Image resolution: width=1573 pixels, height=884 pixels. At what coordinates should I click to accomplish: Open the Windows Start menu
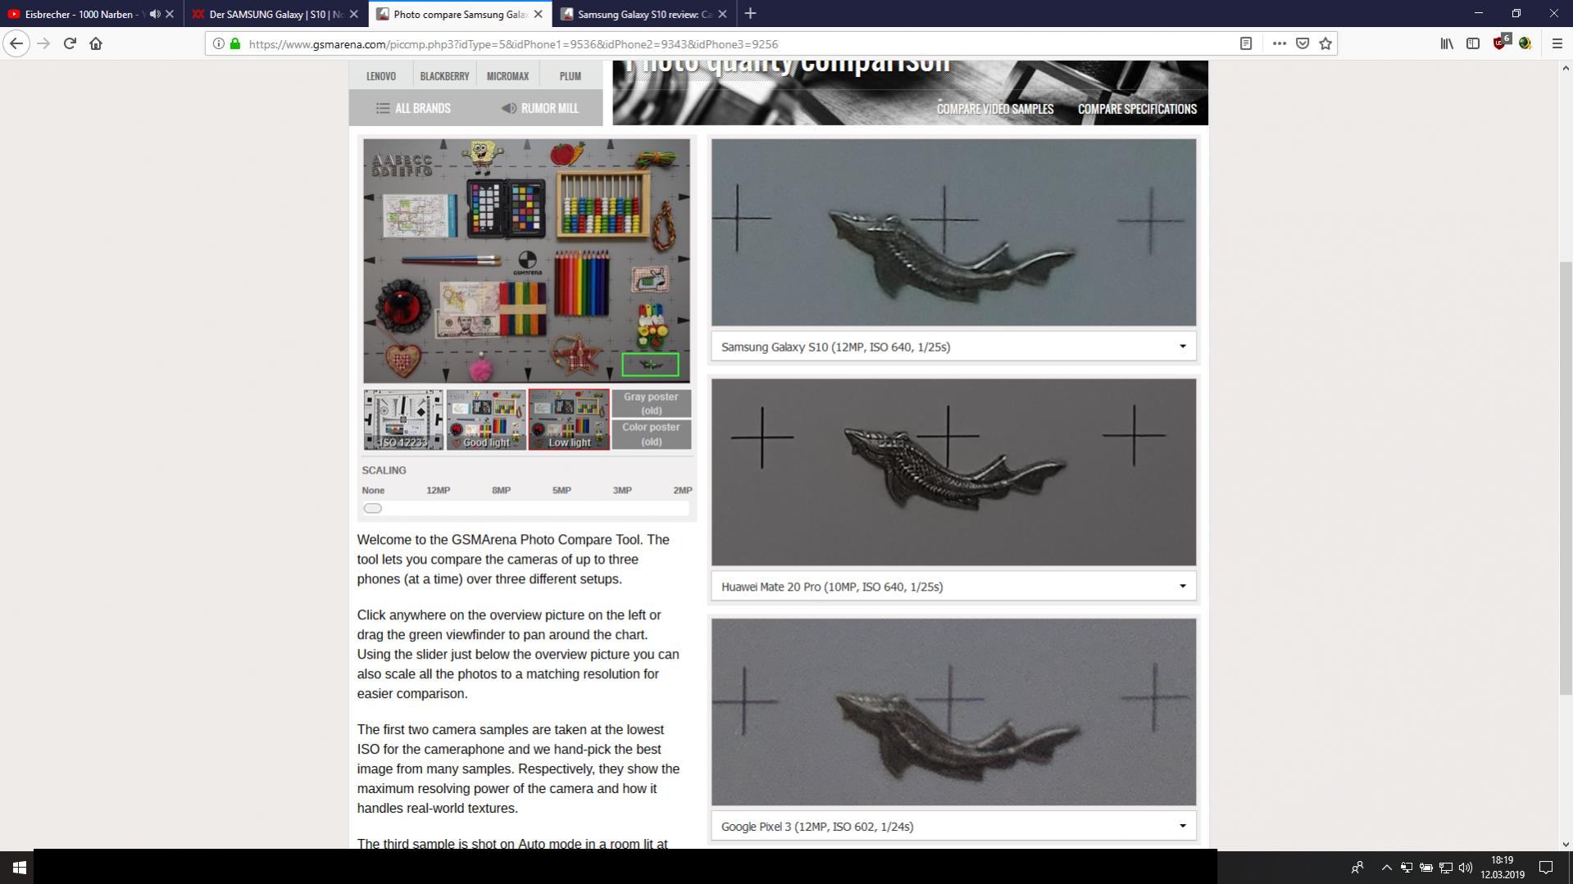tap(19, 867)
